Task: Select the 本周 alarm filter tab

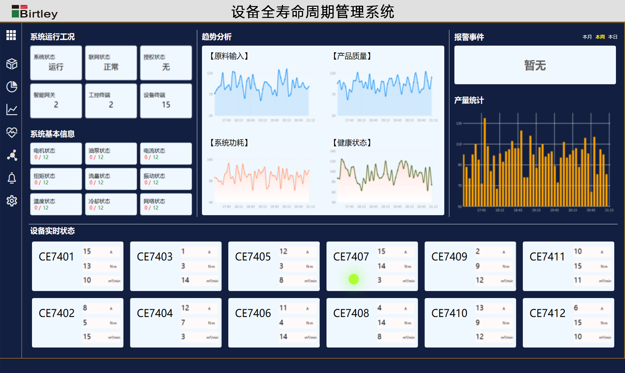Action: click(600, 37)
